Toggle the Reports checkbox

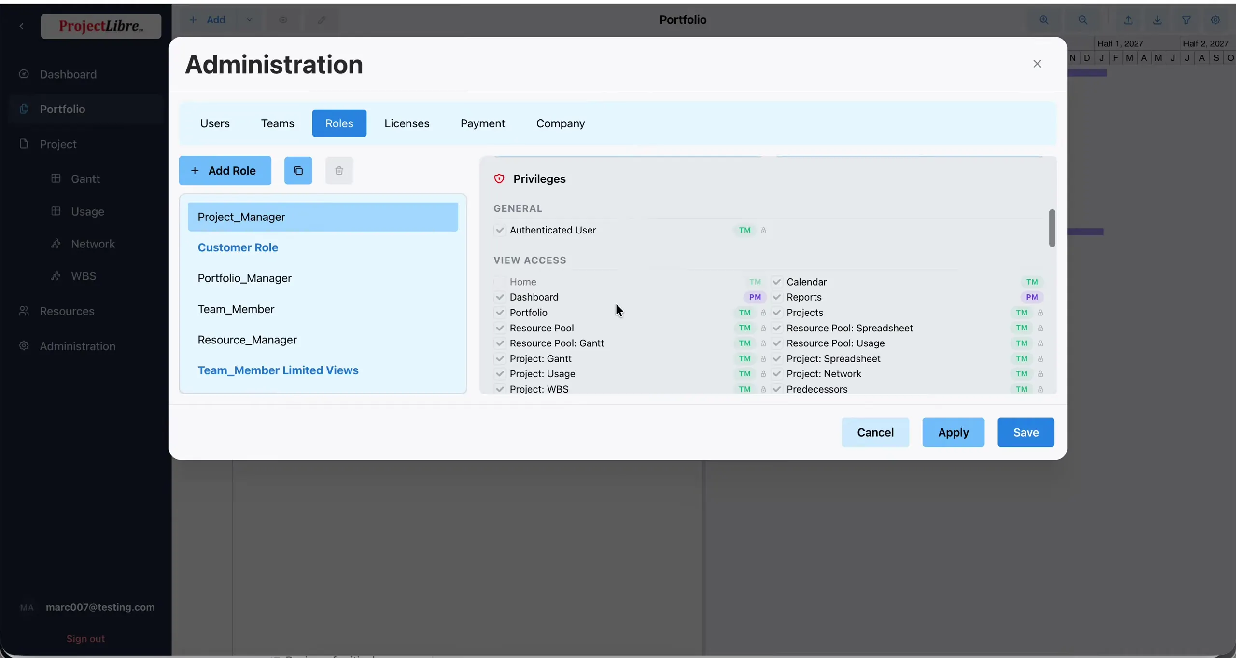click(x=776, y=297)
